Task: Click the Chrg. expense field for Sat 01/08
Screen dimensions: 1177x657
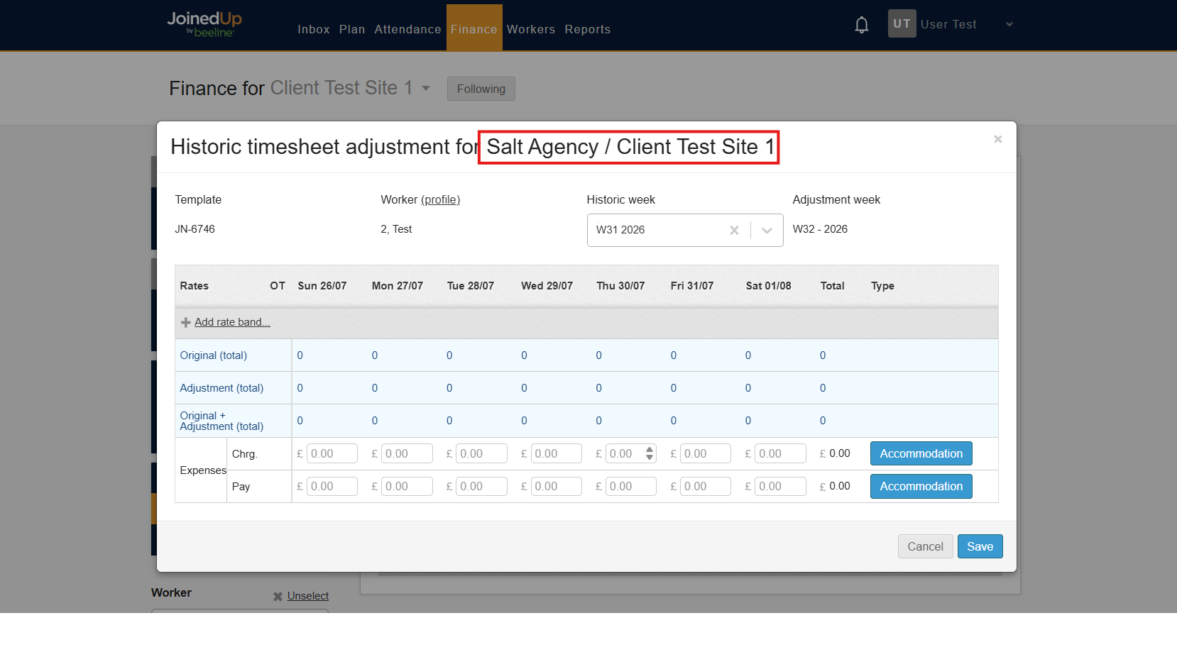Action: [x=780, y=453]
